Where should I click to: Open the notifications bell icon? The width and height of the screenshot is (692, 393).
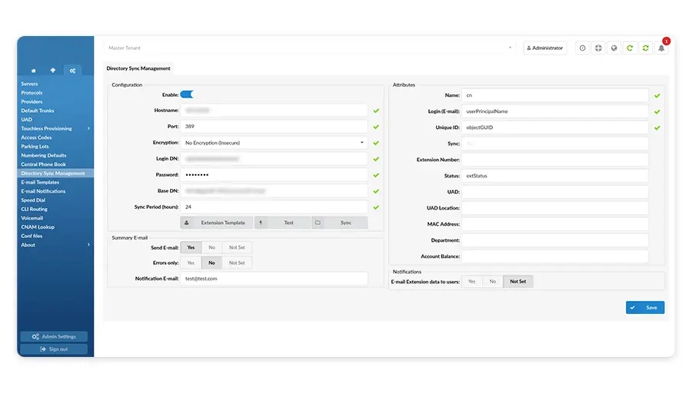[x=661, y=48]
